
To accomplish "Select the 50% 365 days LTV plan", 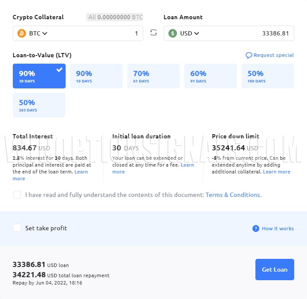I will click(x=39, y=105).
